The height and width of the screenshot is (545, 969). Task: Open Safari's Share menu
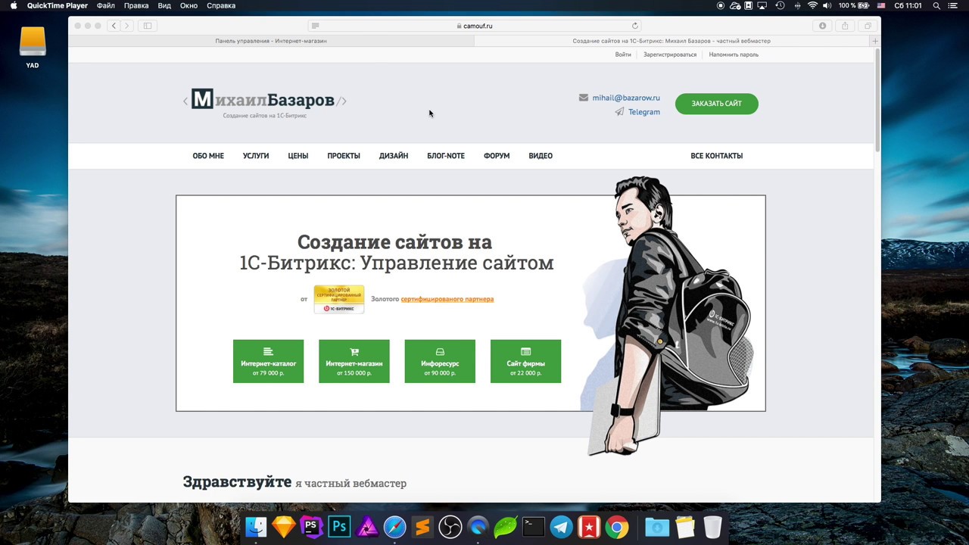coord(845,26)
